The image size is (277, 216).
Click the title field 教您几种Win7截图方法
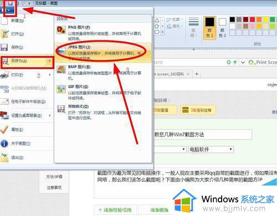point(203,135)
